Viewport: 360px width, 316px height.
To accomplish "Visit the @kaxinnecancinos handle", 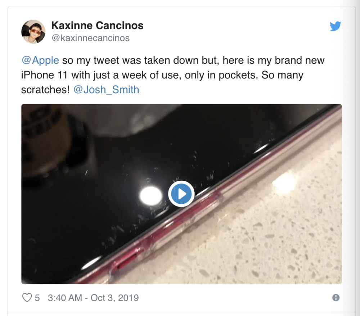I will pos(90,38).
